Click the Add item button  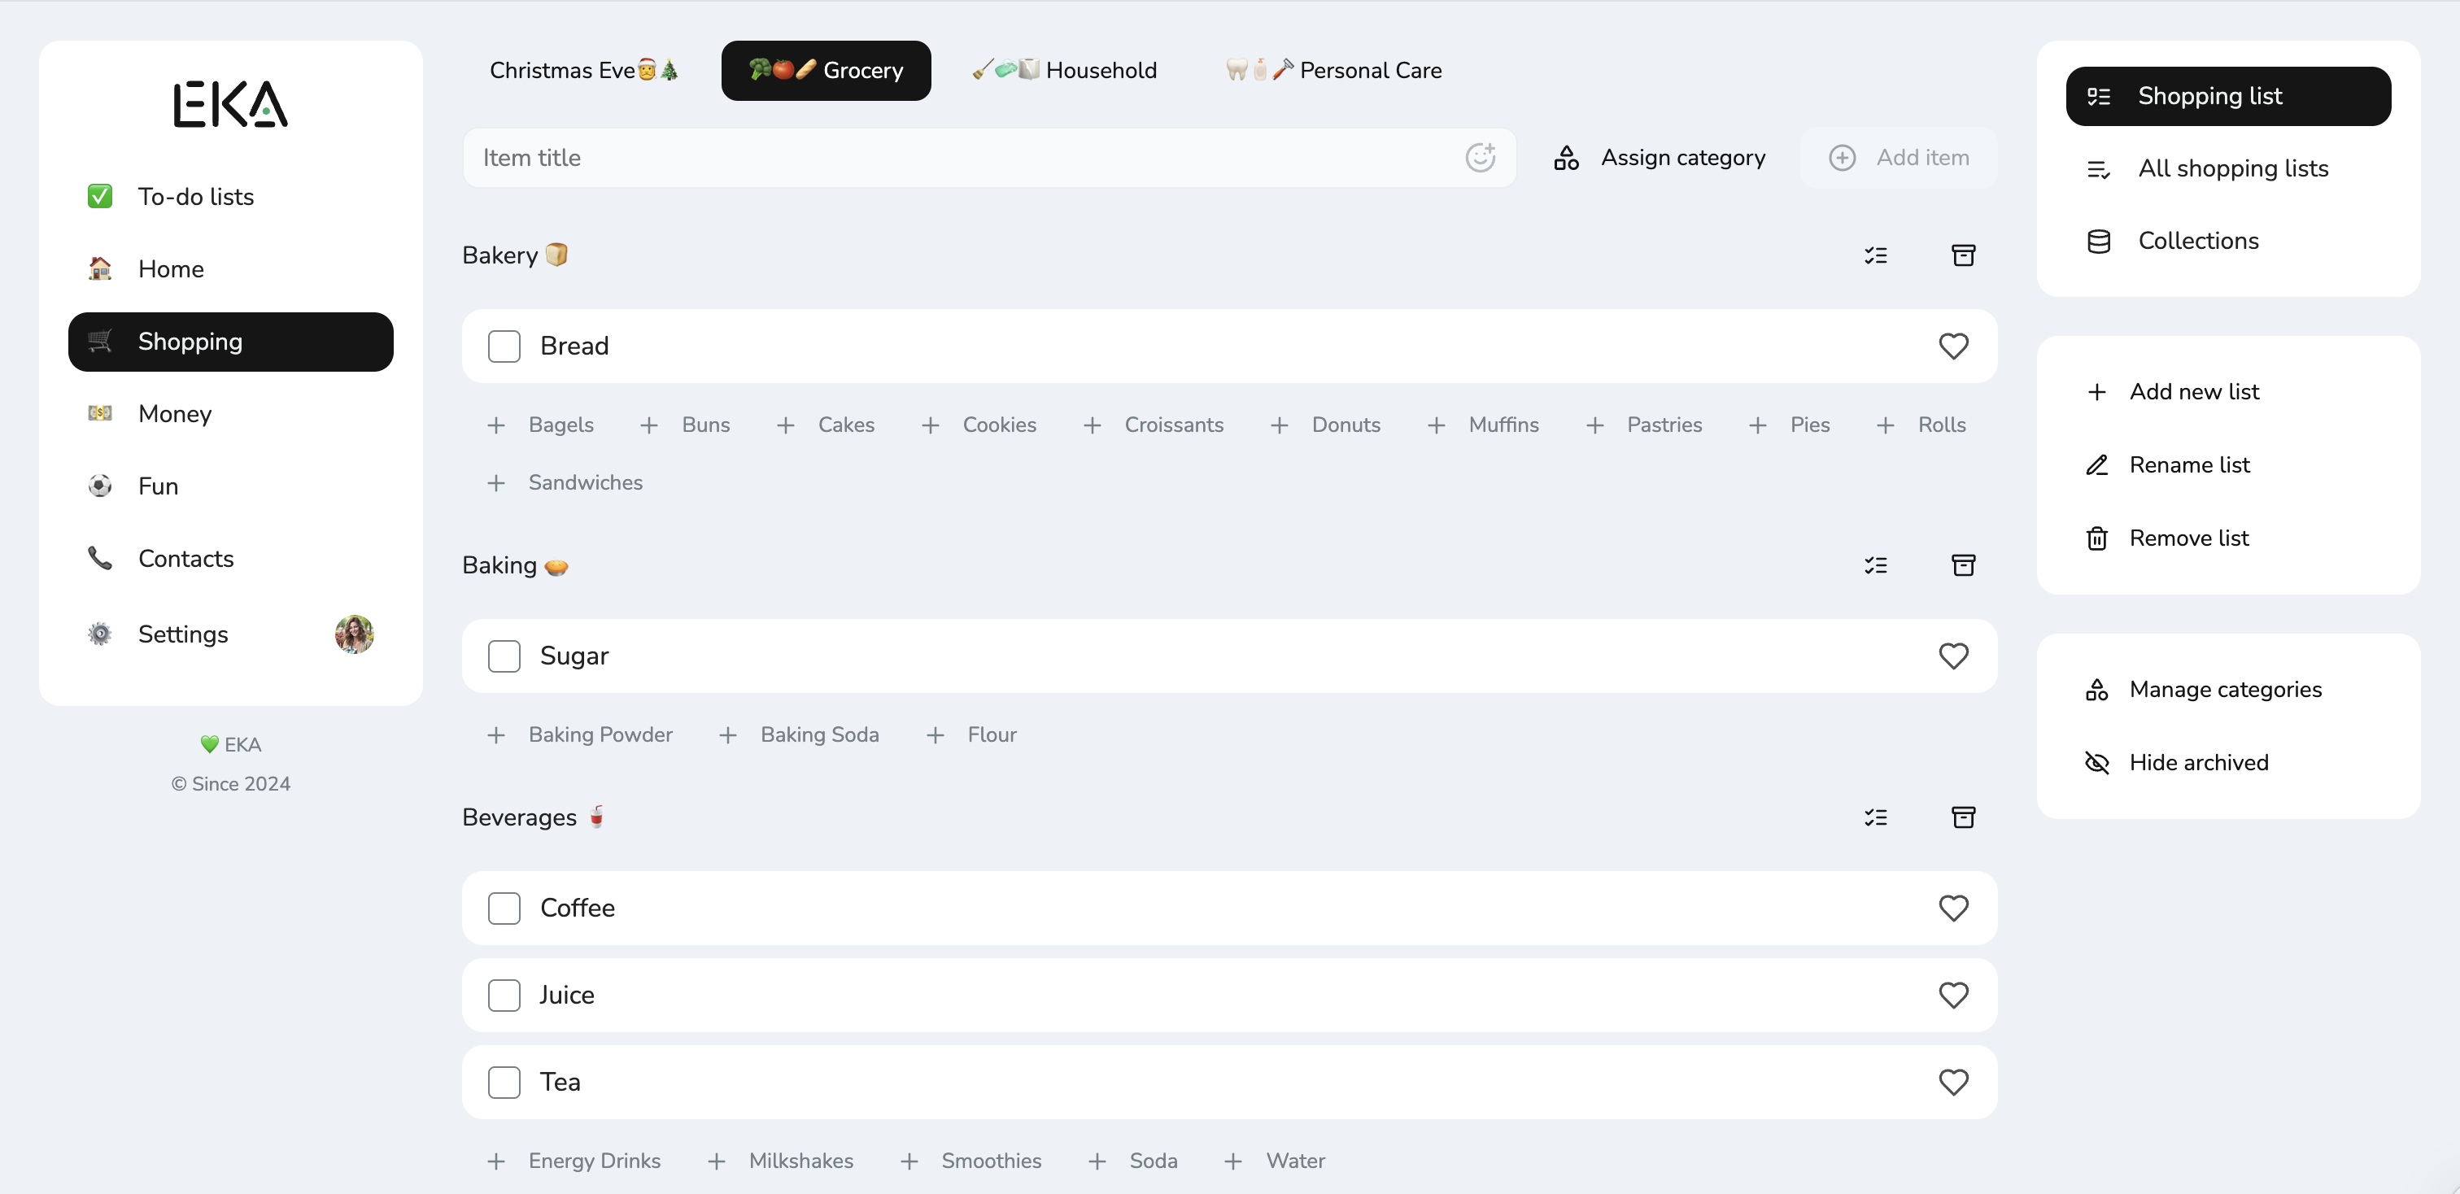(x=1899, y=158)
